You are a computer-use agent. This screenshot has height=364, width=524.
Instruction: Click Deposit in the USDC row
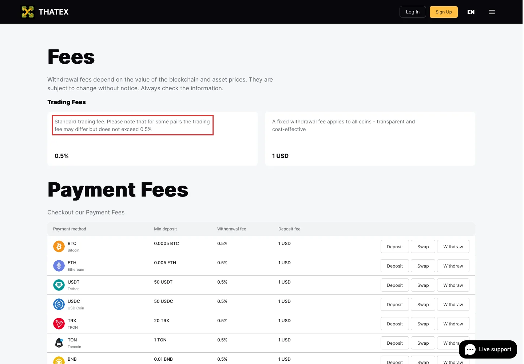pos(395,304)
